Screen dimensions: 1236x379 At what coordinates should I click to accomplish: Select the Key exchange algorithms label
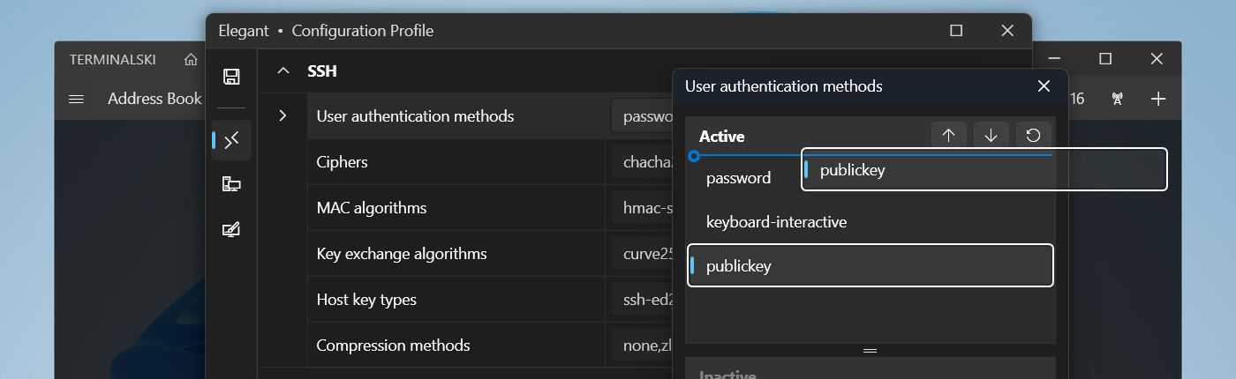[x=402, y=254]
